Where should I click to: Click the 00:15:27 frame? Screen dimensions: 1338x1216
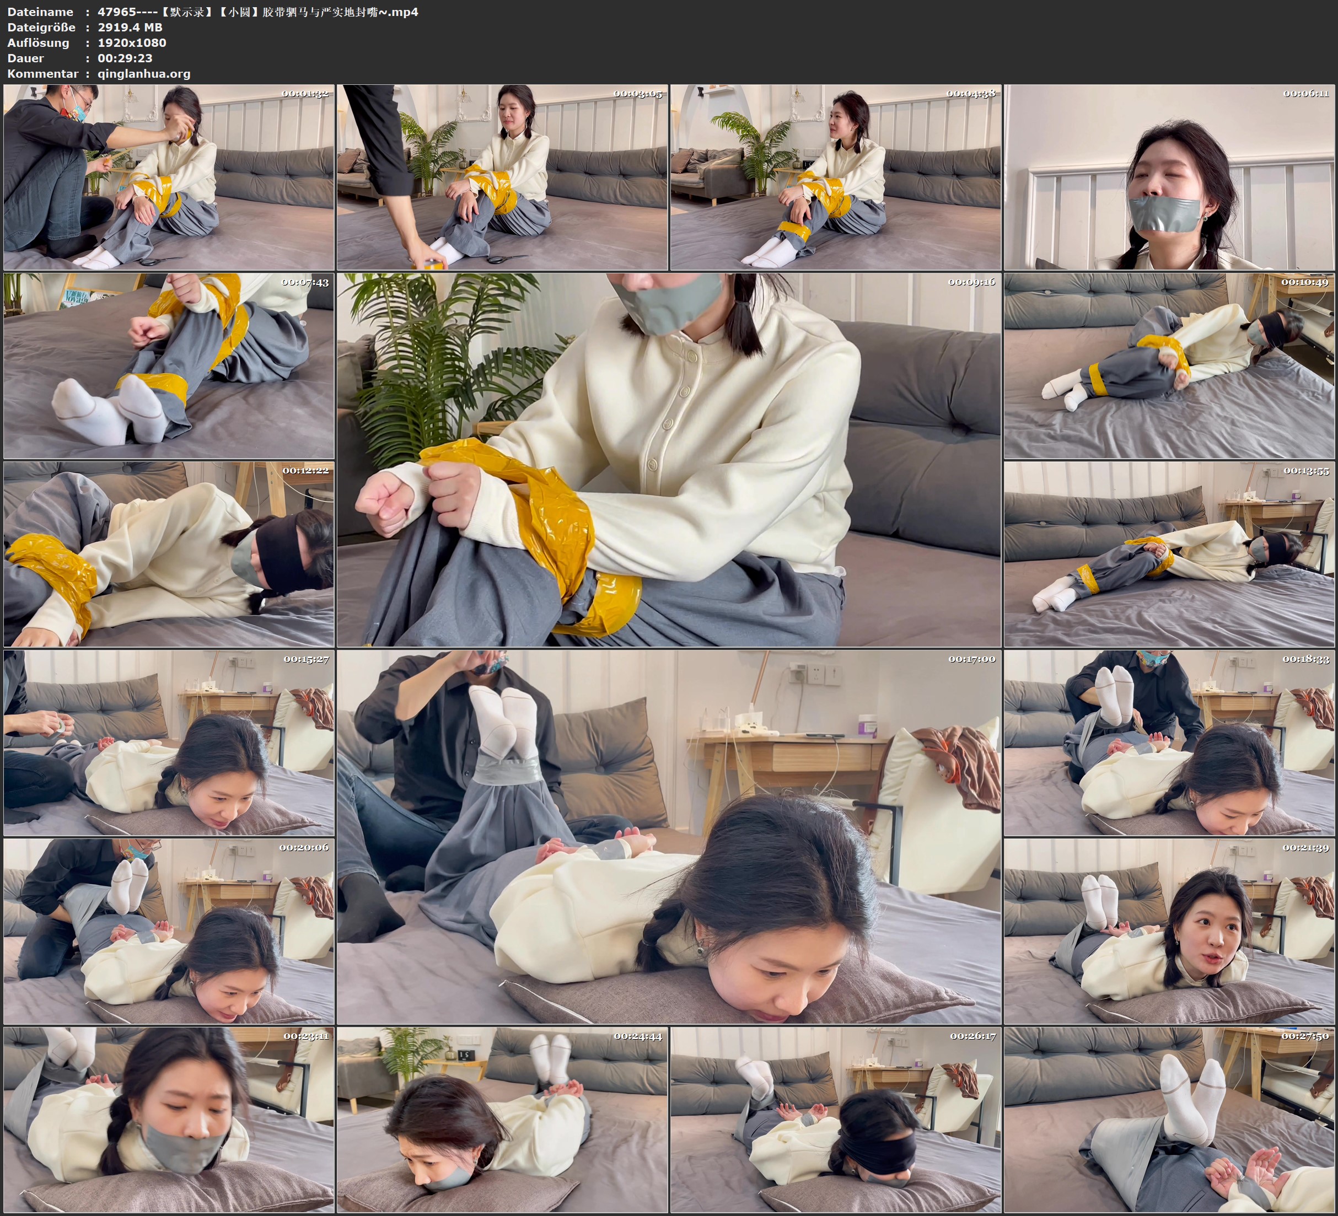169,742
